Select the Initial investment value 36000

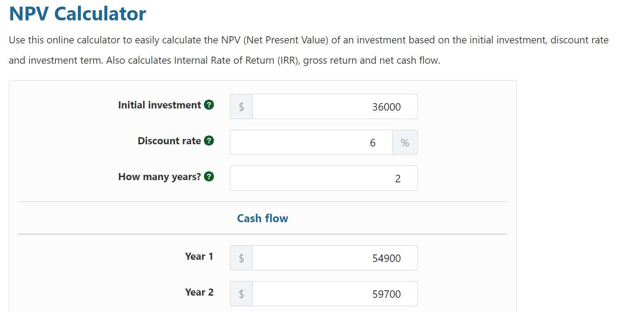click(335, 106)
